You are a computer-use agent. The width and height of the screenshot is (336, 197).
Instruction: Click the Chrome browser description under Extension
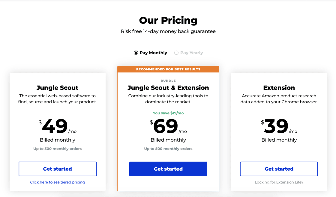[279, 99]
